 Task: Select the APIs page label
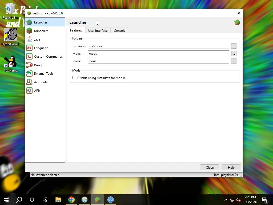coord(37,91)
